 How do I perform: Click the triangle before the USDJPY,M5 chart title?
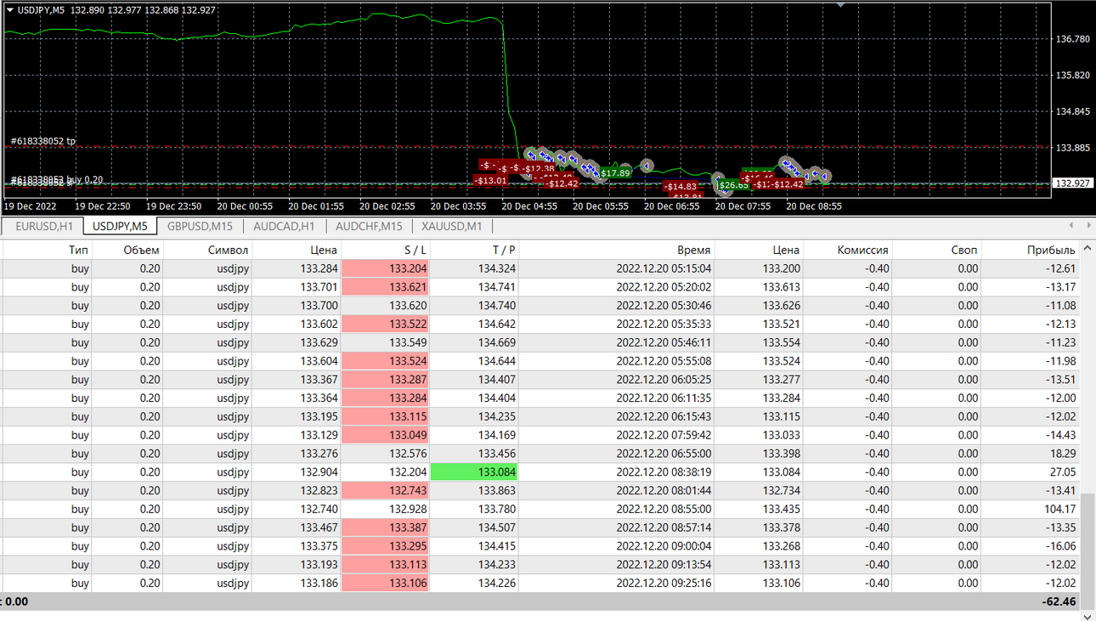click(10, 10)
